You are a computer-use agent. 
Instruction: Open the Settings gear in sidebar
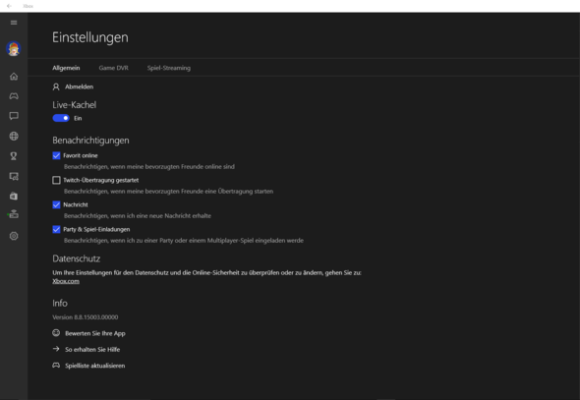coord(14,236)
